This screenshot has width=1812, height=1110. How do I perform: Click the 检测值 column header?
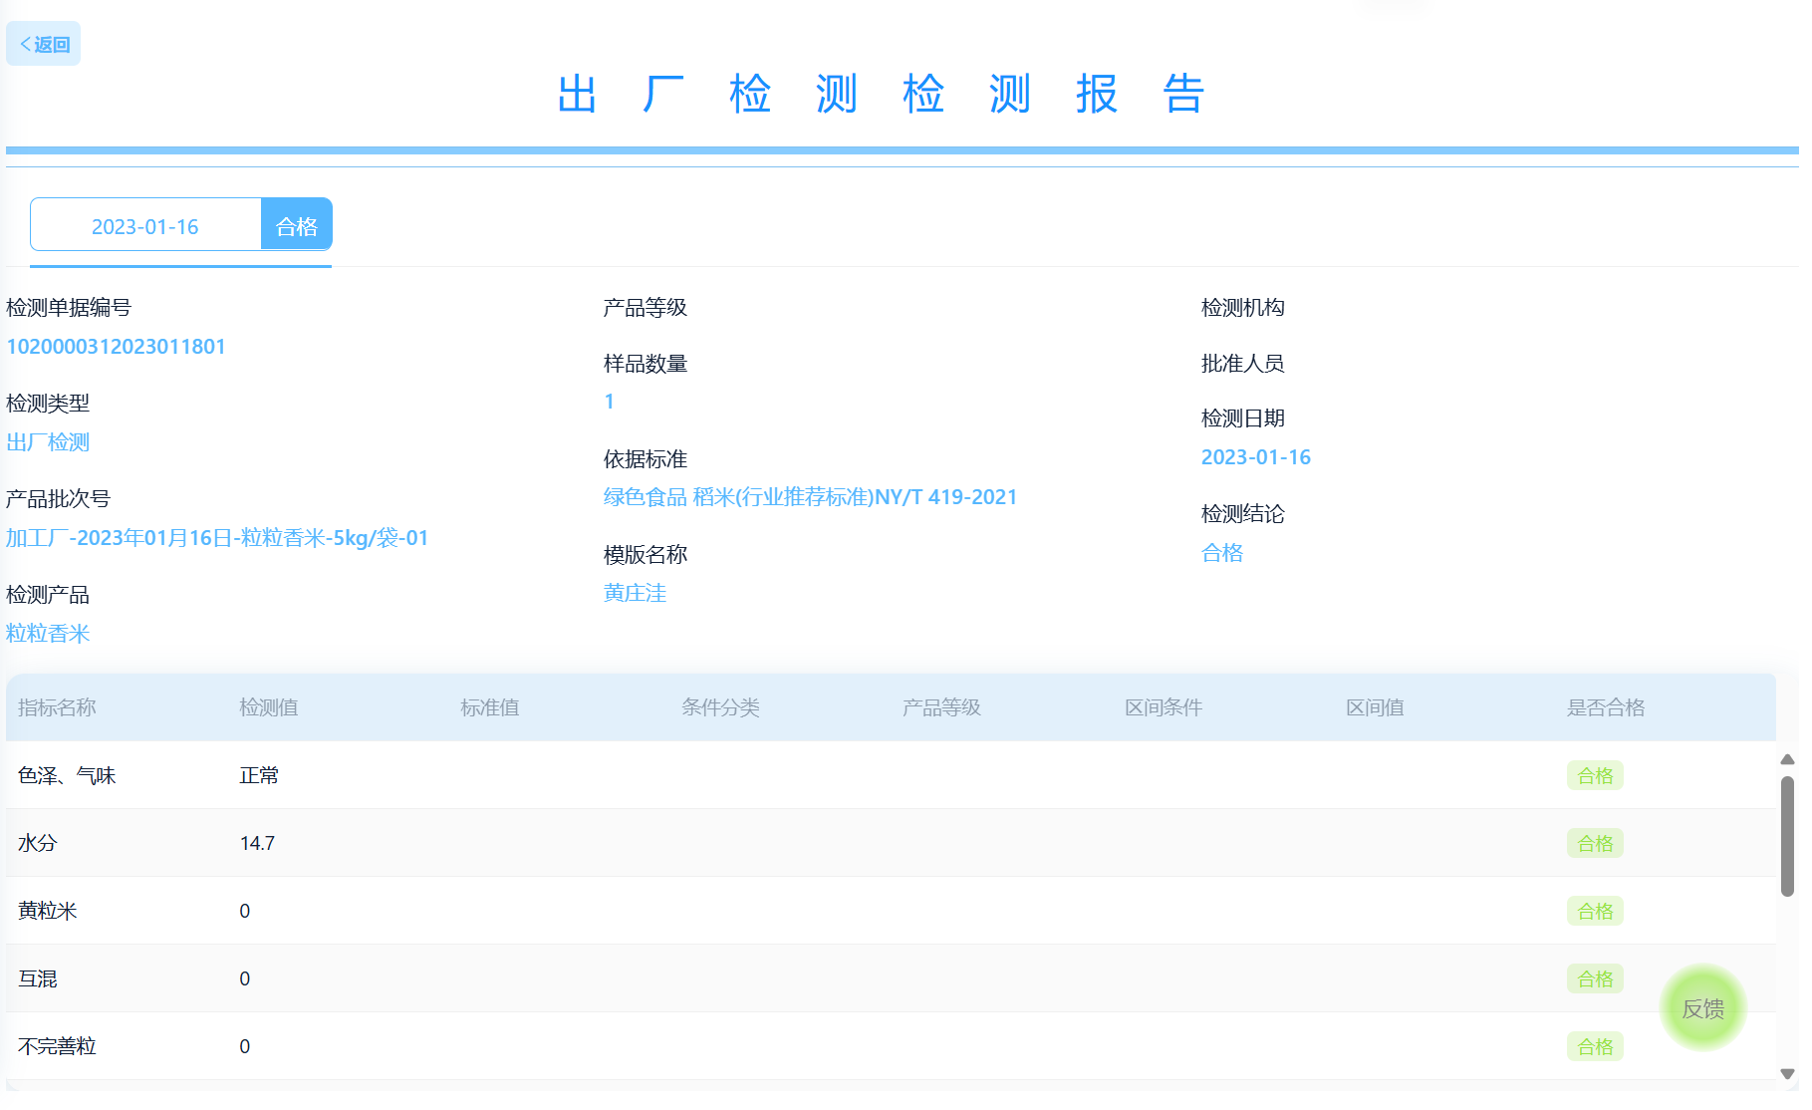pyautogui.click(x=268, y=707)
